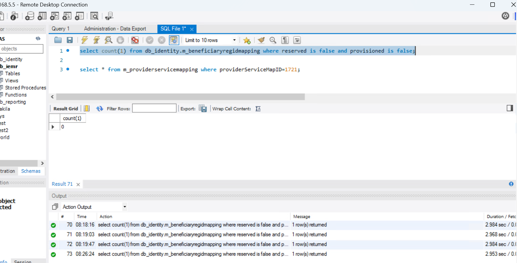Beautify query with the broom icon
The width and height of the screenshot is (517, 263).
point(261,40)
